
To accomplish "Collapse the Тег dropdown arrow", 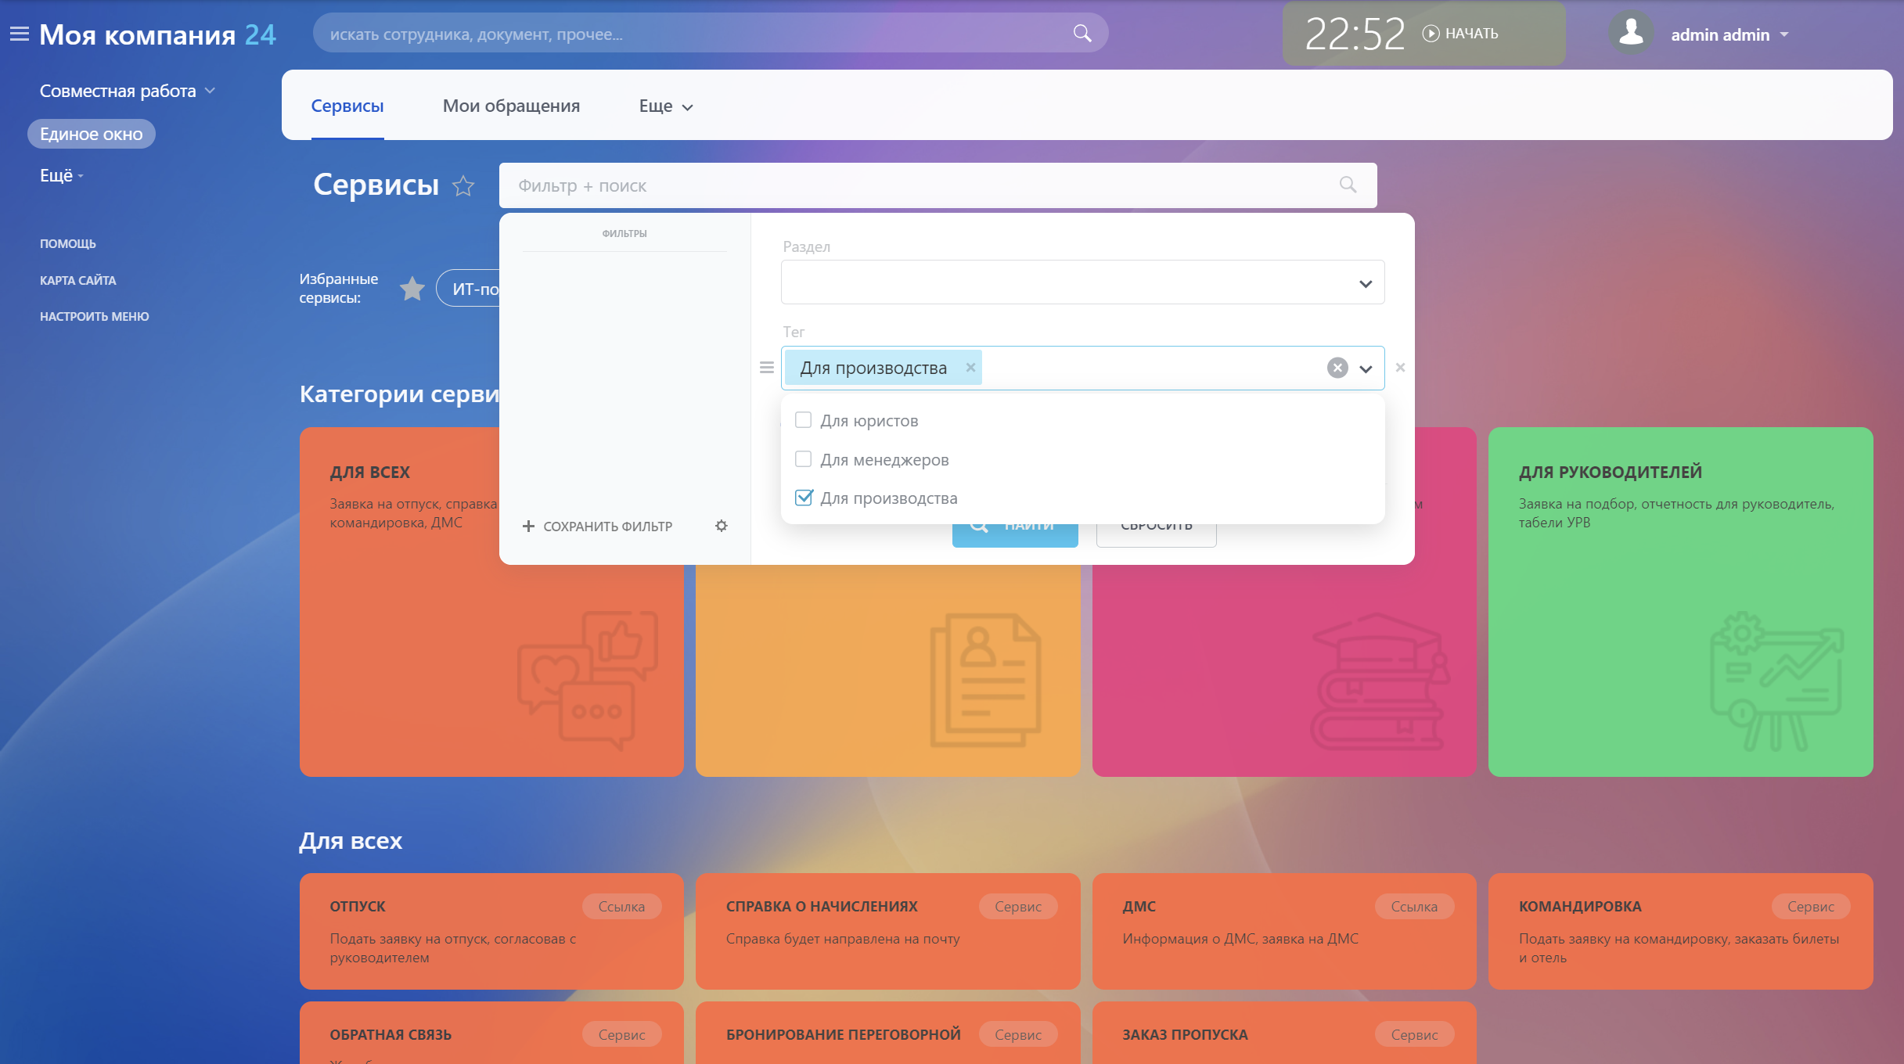I will coord(1366,368).
